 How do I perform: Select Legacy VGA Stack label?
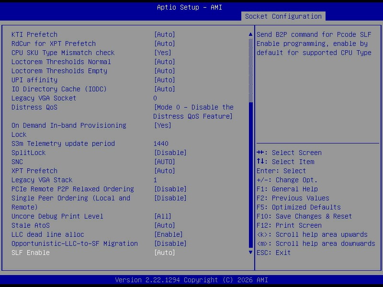pyautogui.click(x=42, y=180)
